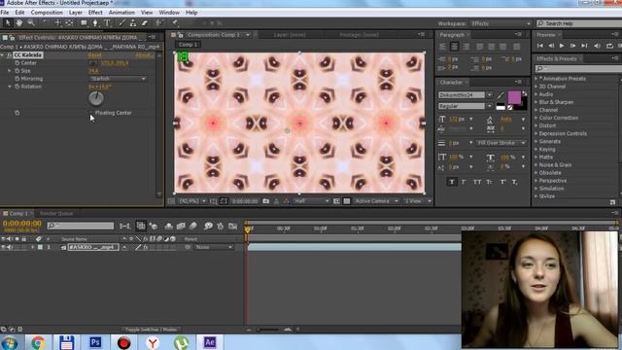Click the Comp mini-flowchart icon in timeline
This screenshot has width=622, height=350.
pos(124,226)
